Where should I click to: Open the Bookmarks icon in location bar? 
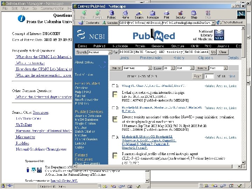(81, 23)
